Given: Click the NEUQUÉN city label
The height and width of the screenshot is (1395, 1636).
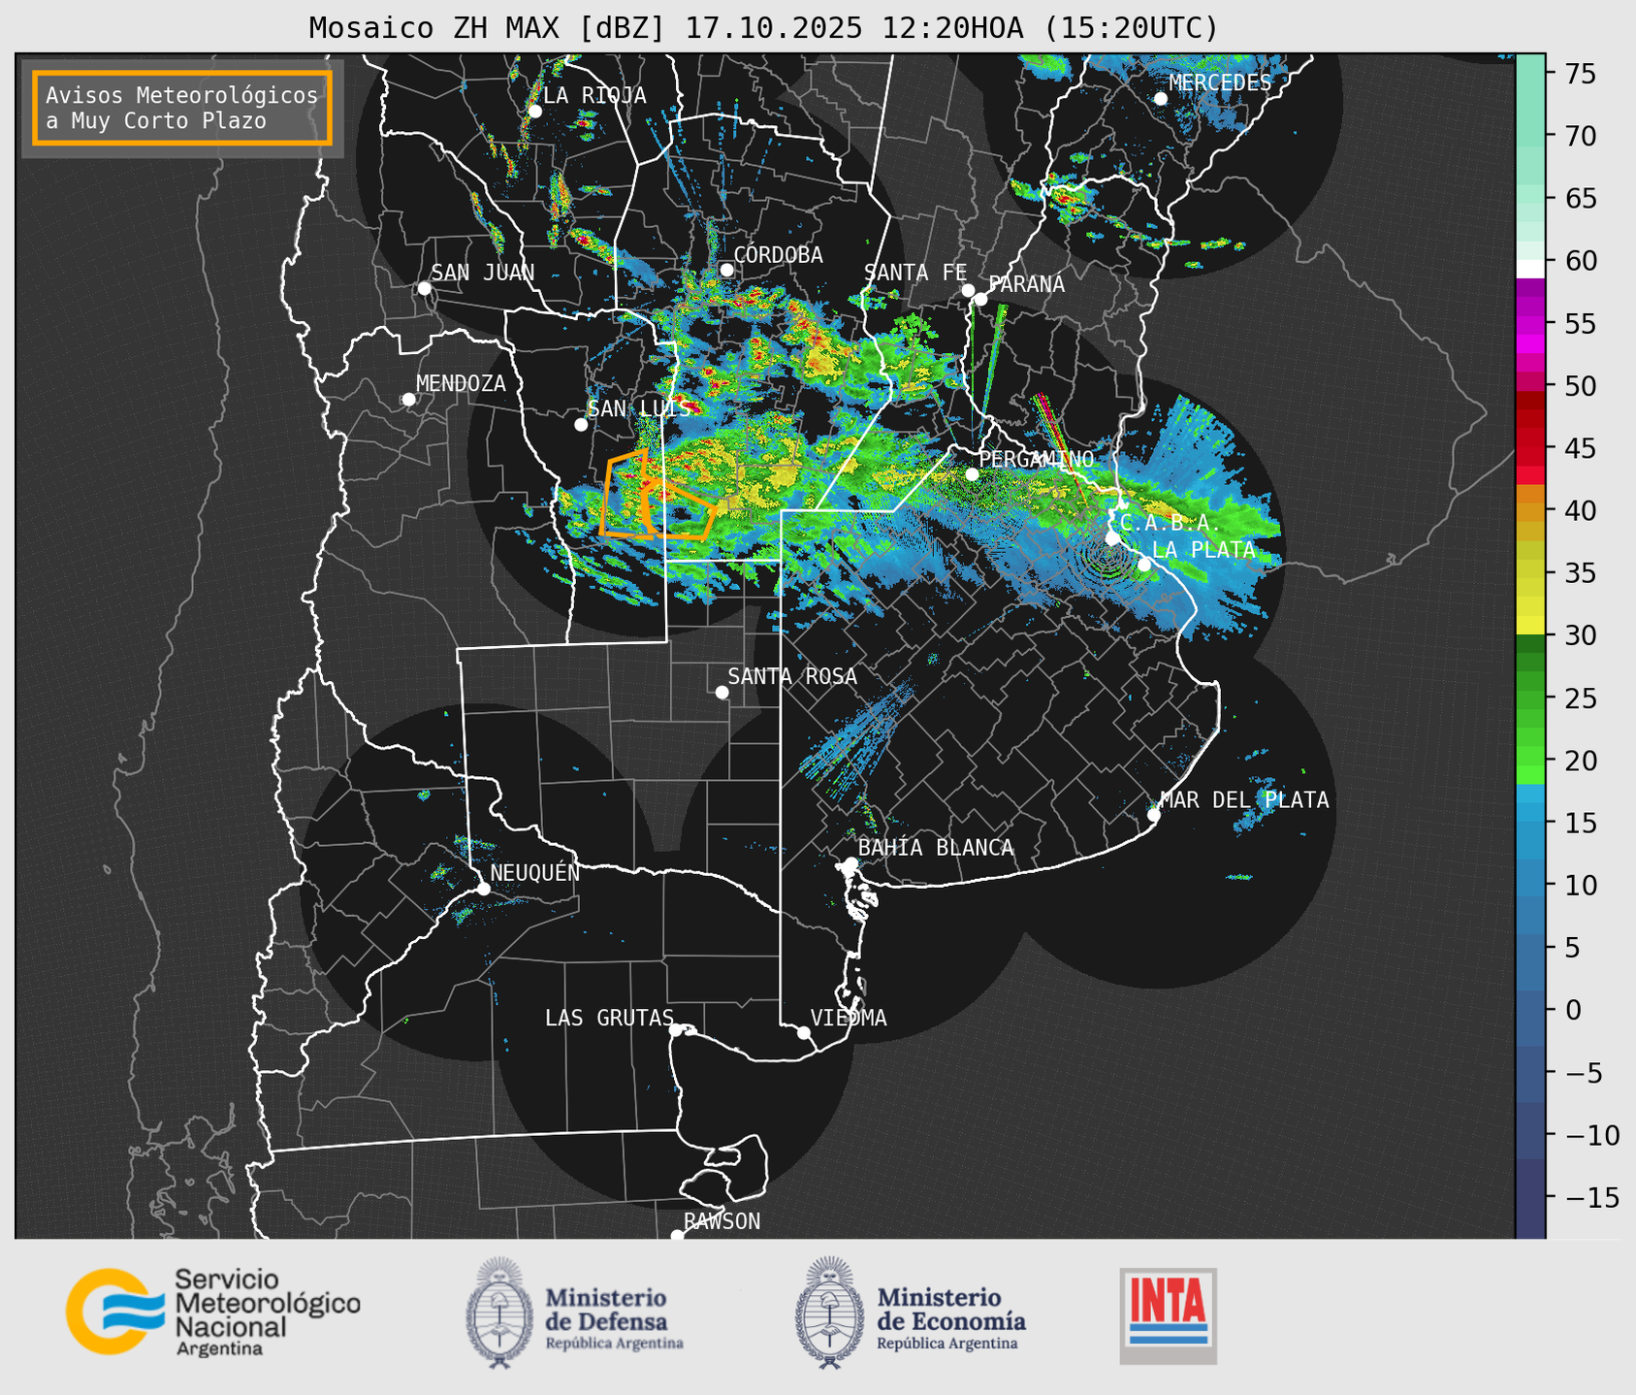Looking at the screenshot, I should 535,873.
